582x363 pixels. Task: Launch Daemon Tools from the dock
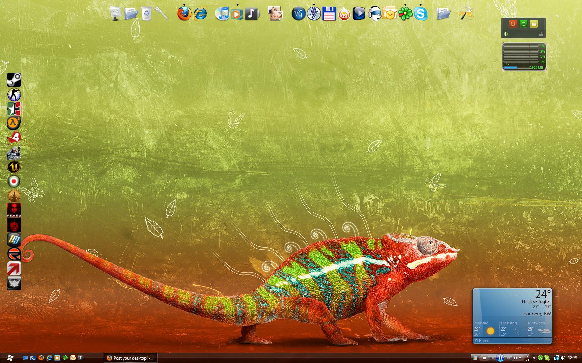point(314,14)
